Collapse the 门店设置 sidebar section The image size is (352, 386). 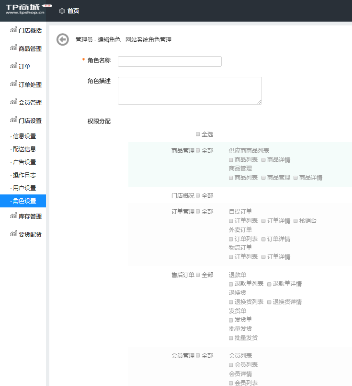pos(30,121)
